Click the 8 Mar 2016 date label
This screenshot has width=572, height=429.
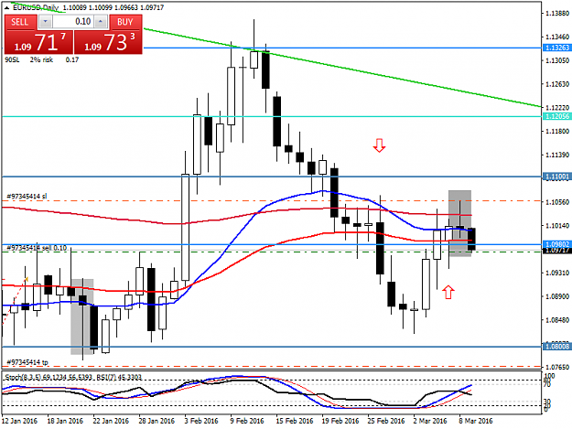[x=476, y=421]
